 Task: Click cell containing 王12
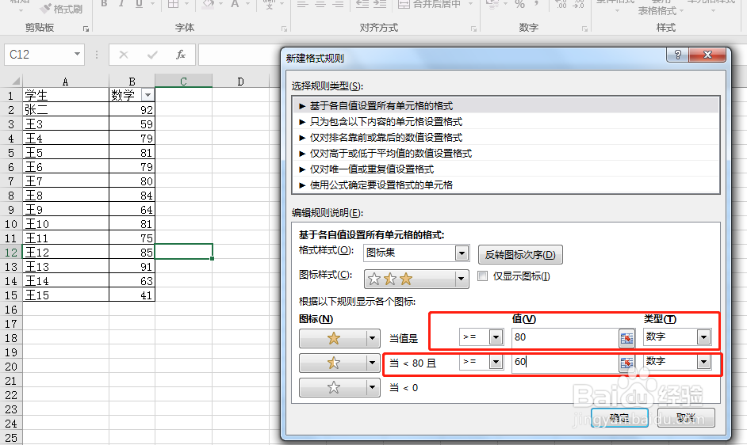click(x=66, y=253)
